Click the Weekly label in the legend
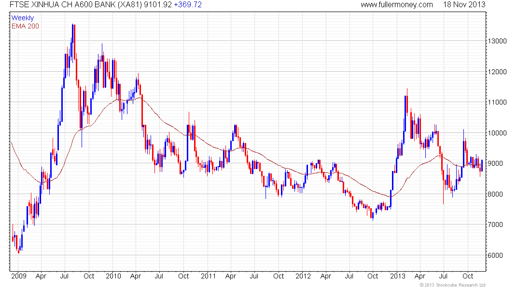 (23, 18)
